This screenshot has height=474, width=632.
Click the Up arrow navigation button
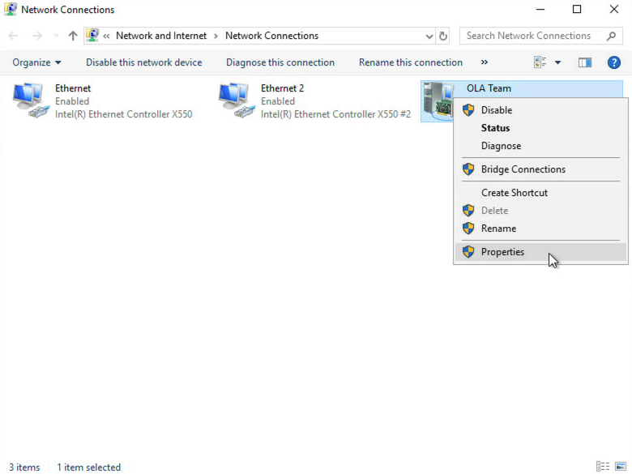pyautogui.click(x=73, y=36)
